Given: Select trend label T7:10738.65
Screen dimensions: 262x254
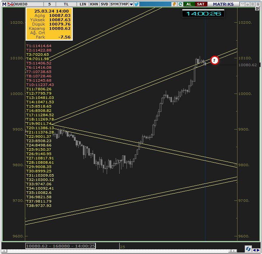Looking at the screenshot, I should 39,72.
